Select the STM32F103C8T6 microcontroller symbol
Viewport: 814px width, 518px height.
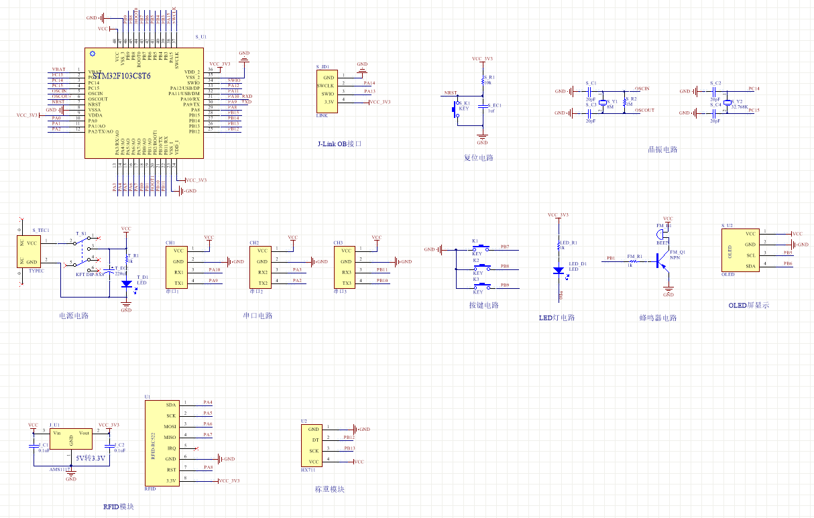pos(143,103)
